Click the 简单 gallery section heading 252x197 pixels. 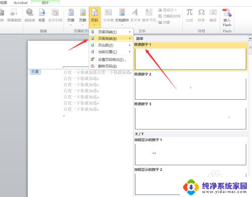pos(140,38)
